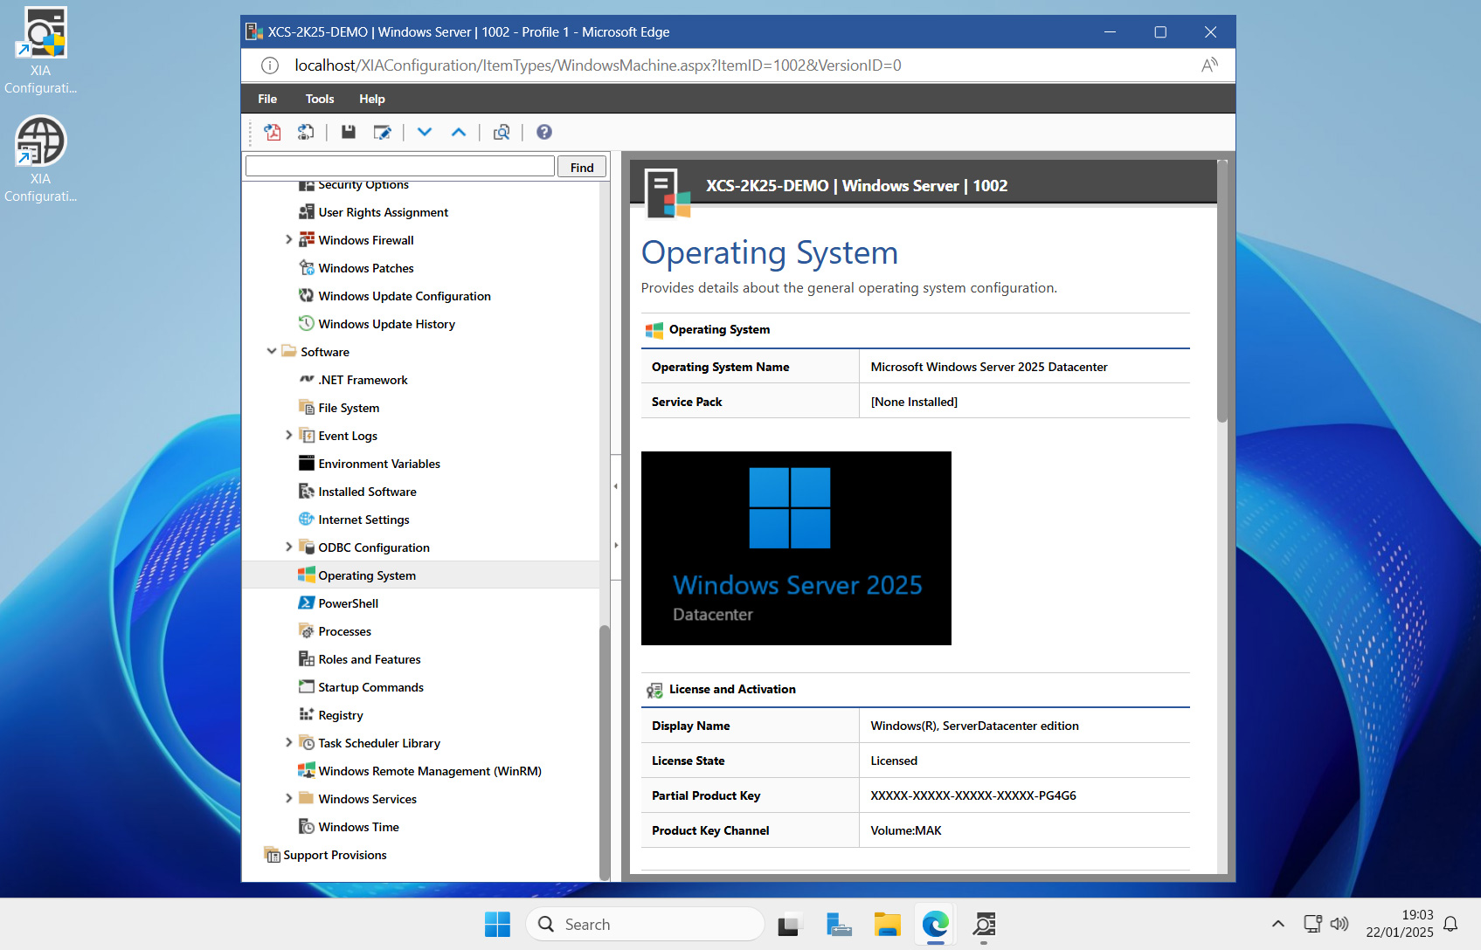This screenshot has height=950, width=1481.
Task: Click the magnifier search documents toolbar icon
Action: pyautogui.click(x=502, y=132)
